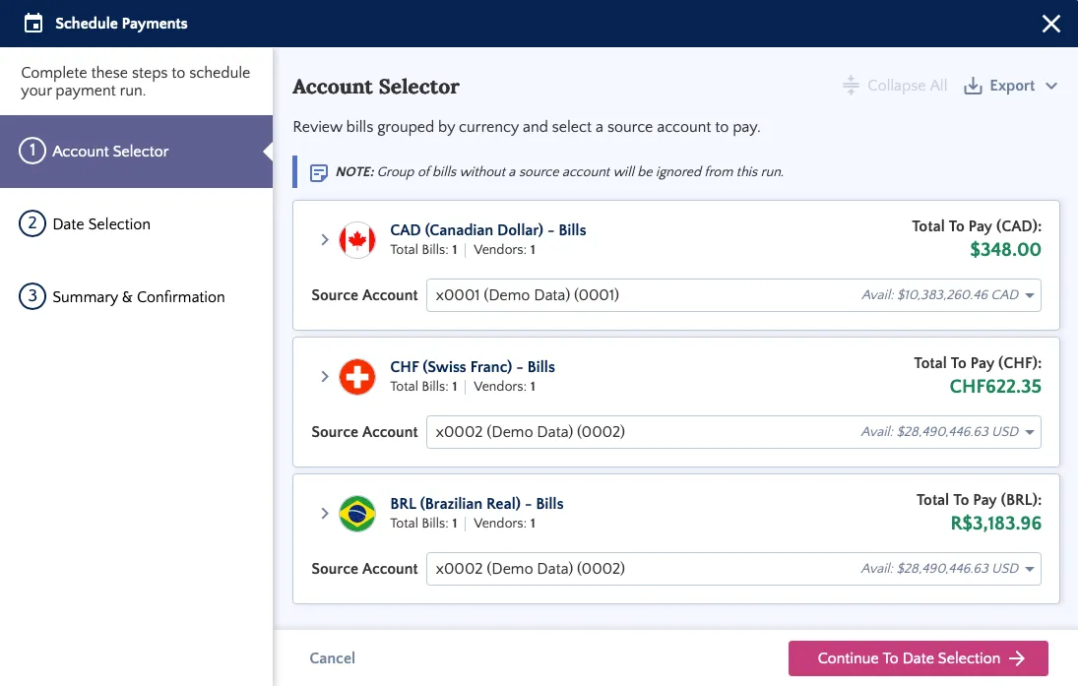Click the calendar icon beside Schedule Payments
Viewport: 1078px width, 686px height.
pyautogui.click(x=33, y=24)
